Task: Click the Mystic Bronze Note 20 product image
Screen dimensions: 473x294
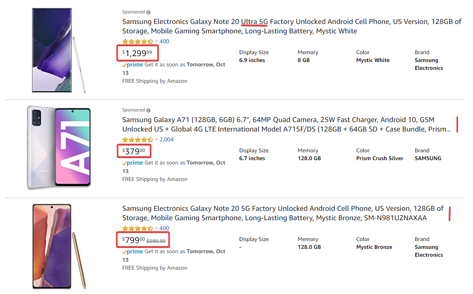Action: coord(59,246)
